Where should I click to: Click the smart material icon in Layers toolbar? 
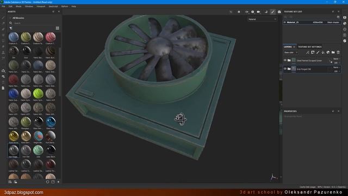point(328,52)
